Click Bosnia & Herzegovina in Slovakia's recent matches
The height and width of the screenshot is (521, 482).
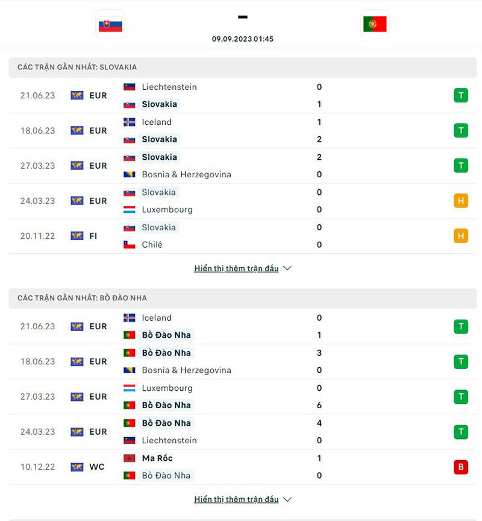(x=186, y=174)
